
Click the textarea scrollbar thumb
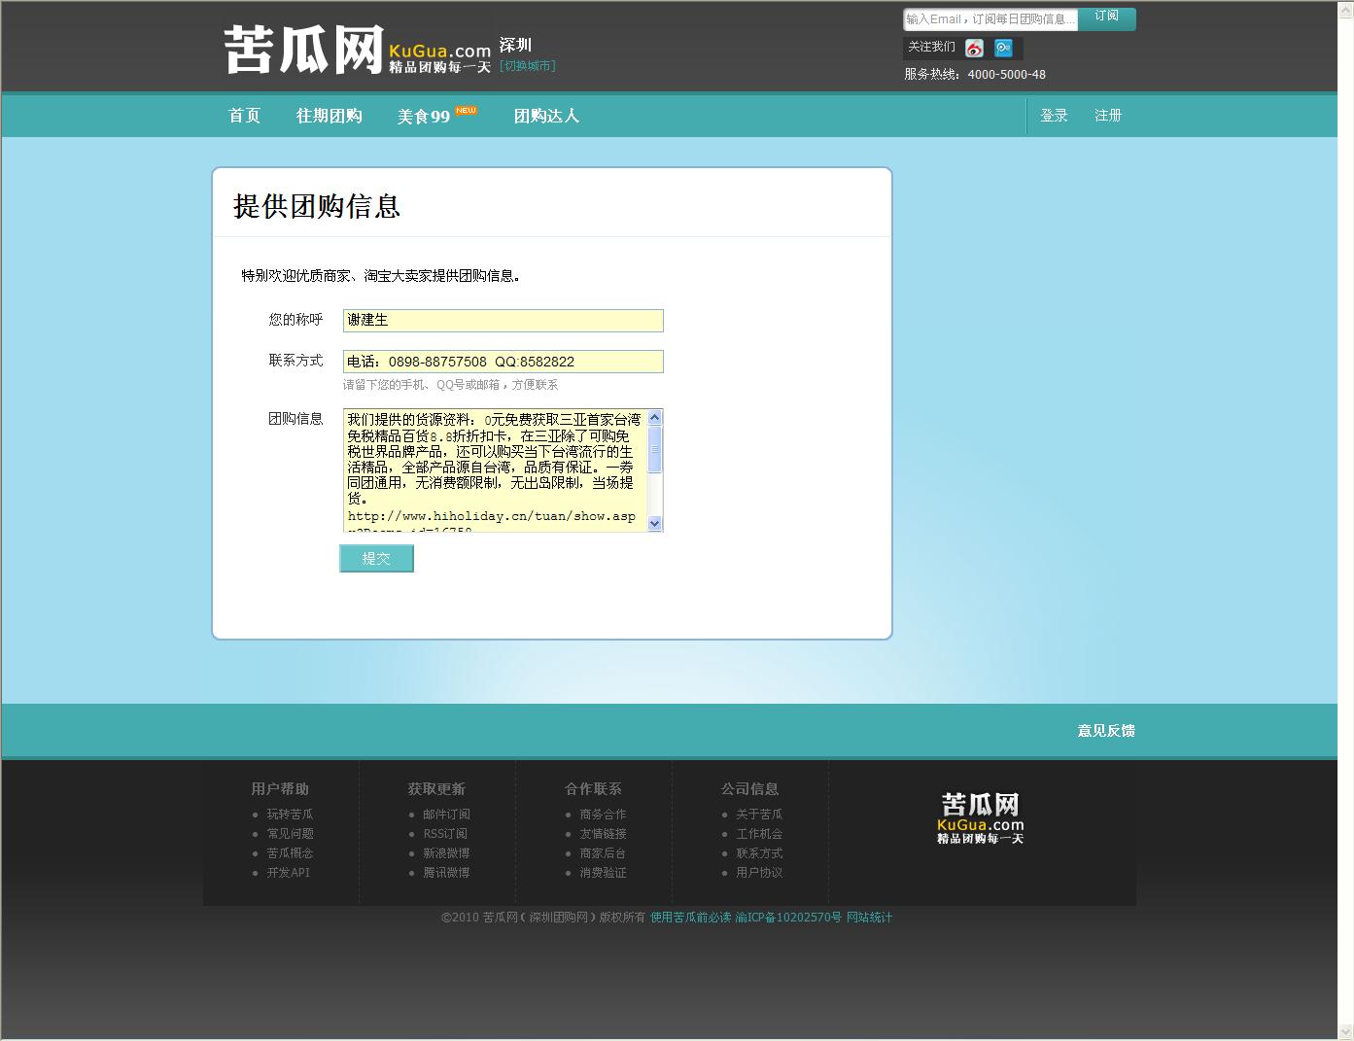click(x=654, y=449)
